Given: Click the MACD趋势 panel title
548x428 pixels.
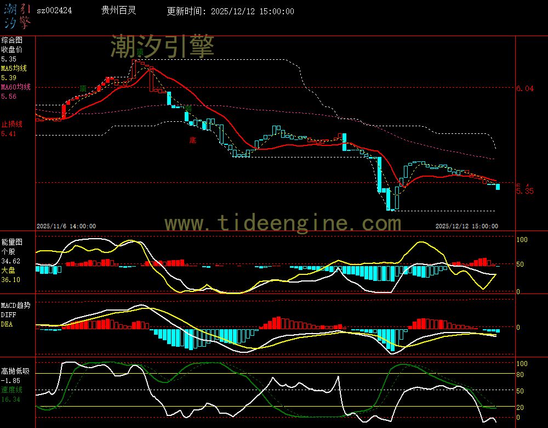Looking at the screenshot, I should pos(16,305).
